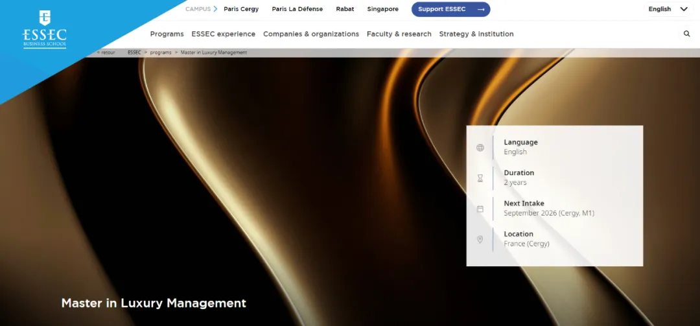Select the Singapore campus link
This screenshot has height=326, width=700.
[x=382, y=9]
